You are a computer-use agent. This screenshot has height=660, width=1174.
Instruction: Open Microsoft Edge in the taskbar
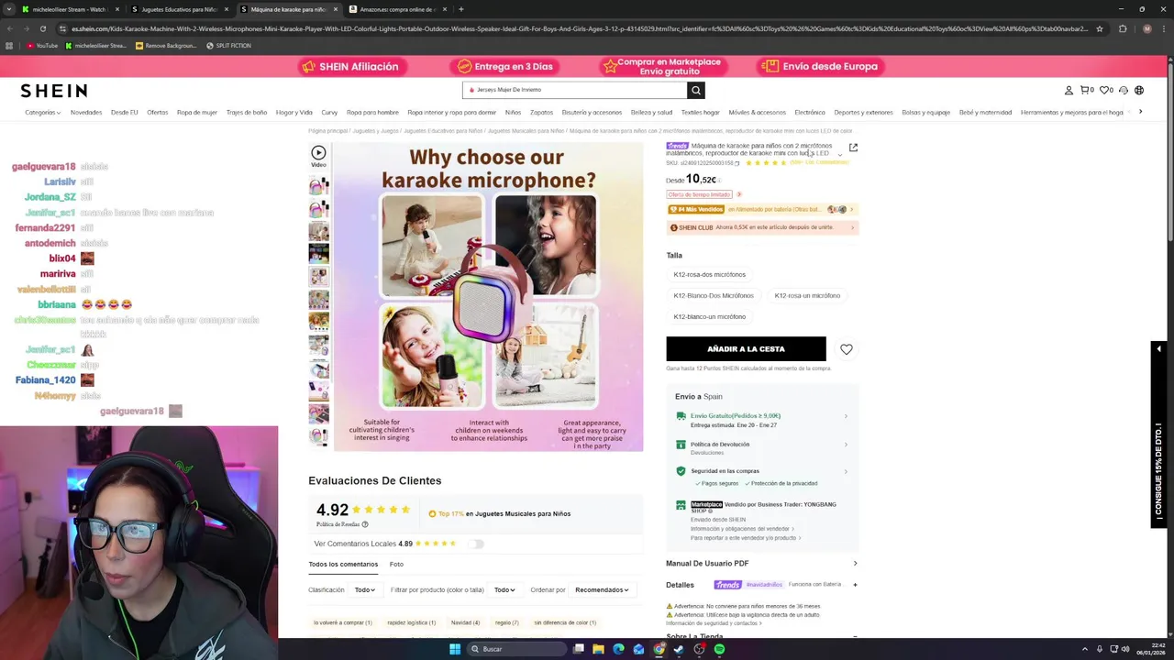(618, 649)
